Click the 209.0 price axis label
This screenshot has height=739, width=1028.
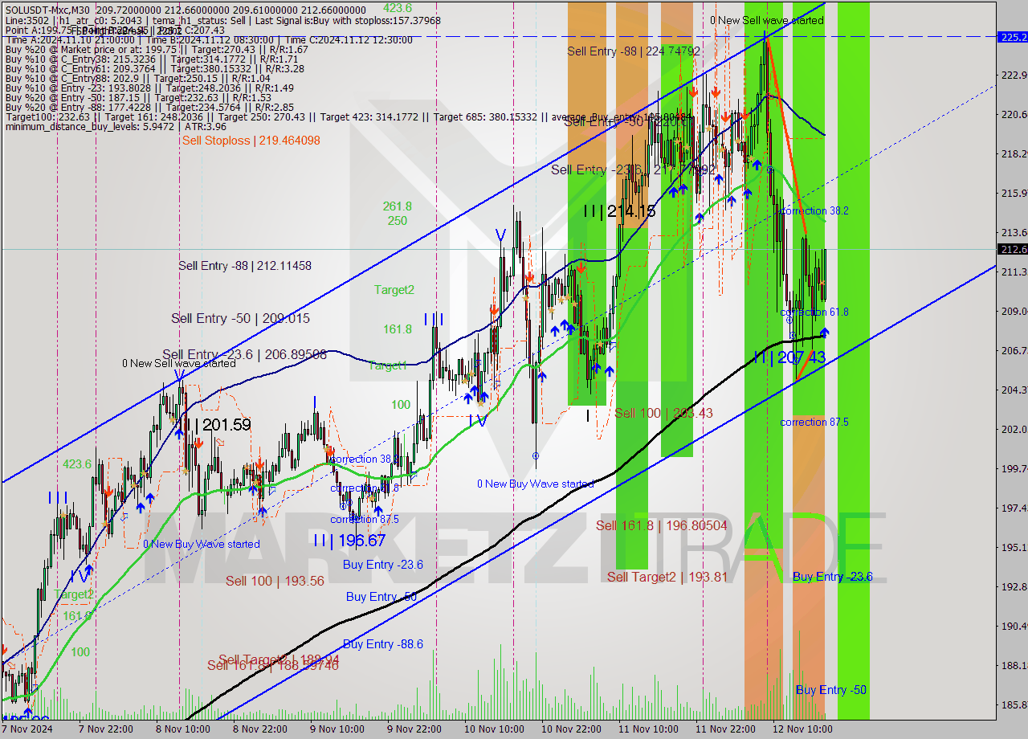[x=1014, y=312]
